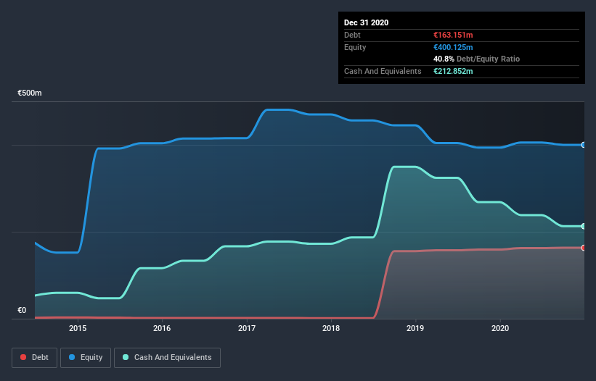Select the Cash And Equivalents endpoint marker
This screenshot has height=381, width=596.
coord(584,226)
